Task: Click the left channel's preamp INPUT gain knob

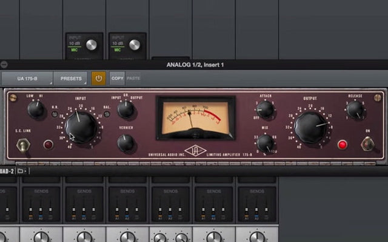Action: (92, 45)
